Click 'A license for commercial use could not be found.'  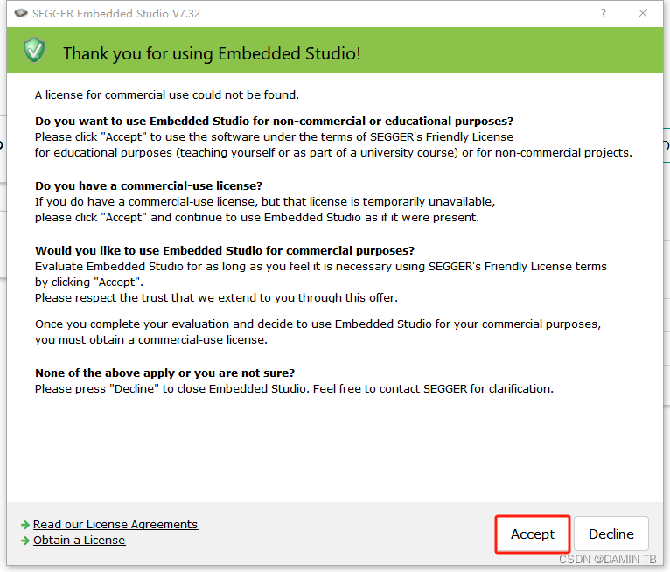(x=167, y=94)
